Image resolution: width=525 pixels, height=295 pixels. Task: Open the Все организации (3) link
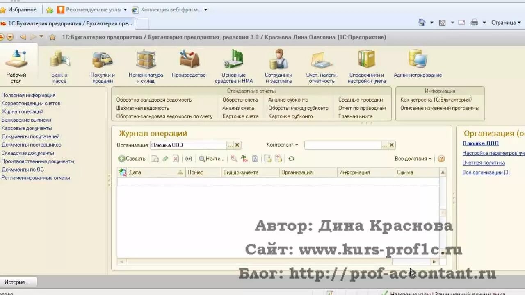[486, 172]
